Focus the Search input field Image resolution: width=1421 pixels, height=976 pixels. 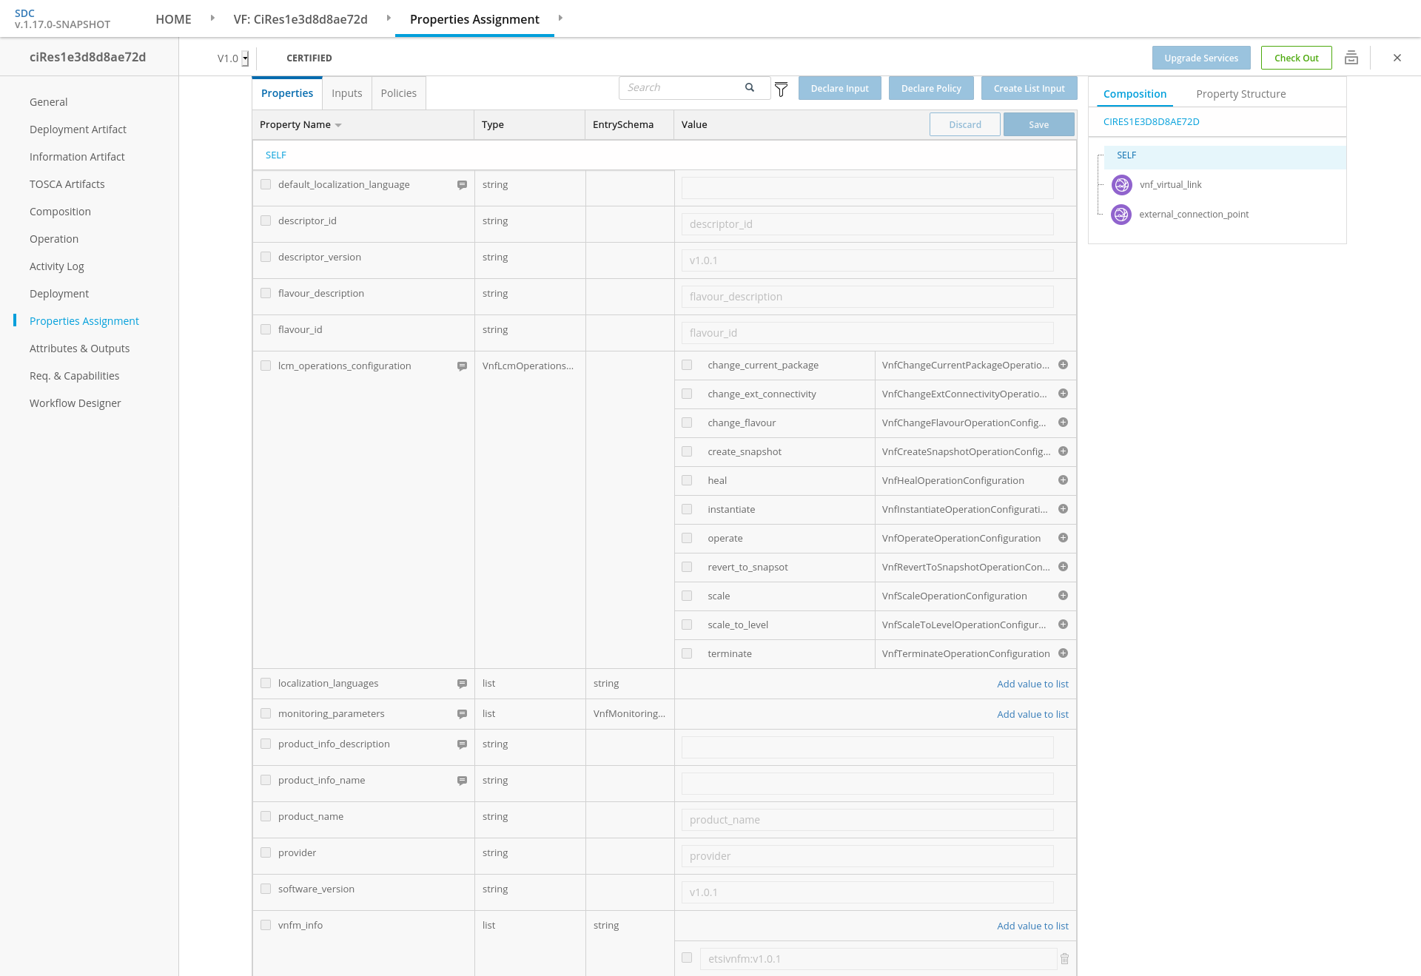682,87
